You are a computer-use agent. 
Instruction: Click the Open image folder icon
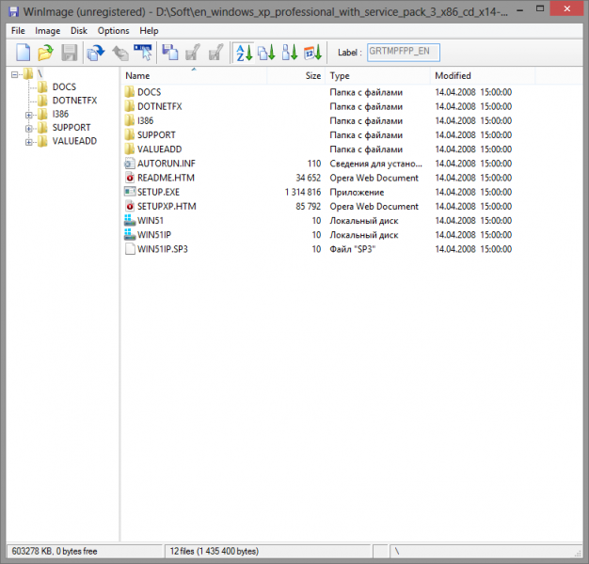[x=45, y=52]
